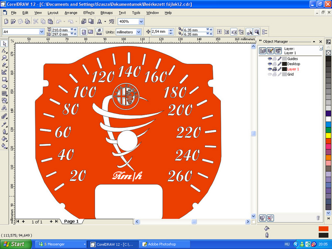The height and width of the screenshot is (249, 332).
Task: Toggle editable pencil of Guides layer
Action: [x=279, y=59]
